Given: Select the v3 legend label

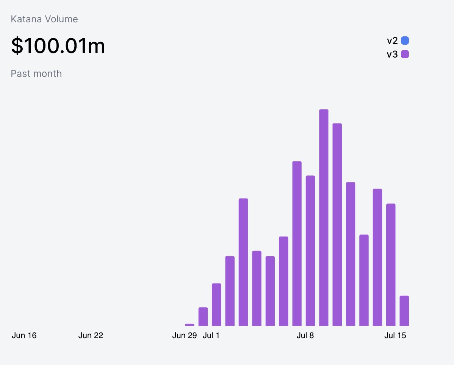Looking at the screenshot, I should click(392, 55).
